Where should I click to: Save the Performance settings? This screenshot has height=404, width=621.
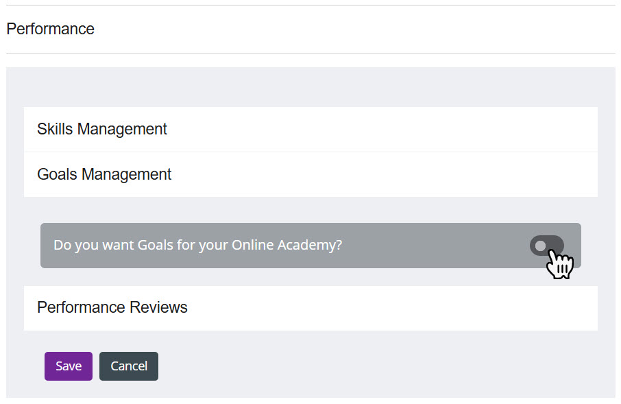pyautogui.click(x=69, y=366)
